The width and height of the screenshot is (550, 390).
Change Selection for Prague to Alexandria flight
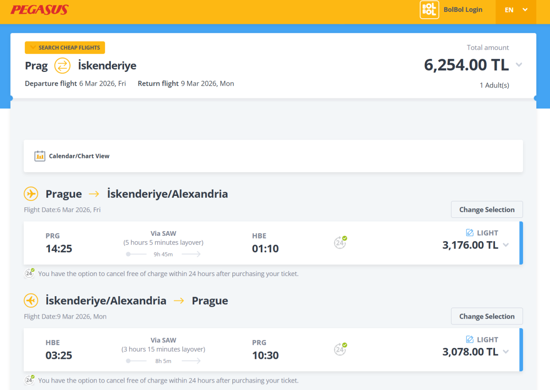point(487,210)
